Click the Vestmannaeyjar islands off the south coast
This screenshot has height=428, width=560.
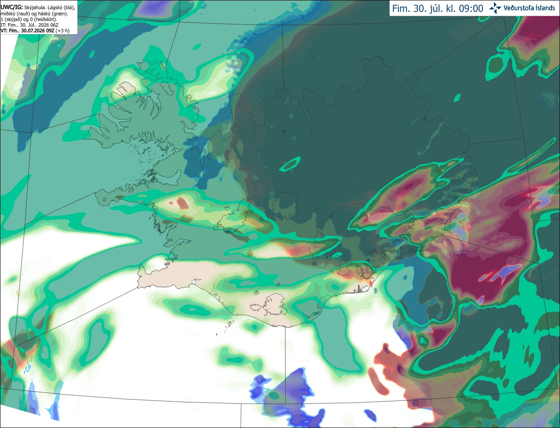224,328
